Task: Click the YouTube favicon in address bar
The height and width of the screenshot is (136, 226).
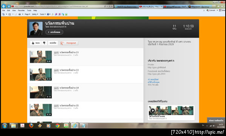Action: (13, 6)
